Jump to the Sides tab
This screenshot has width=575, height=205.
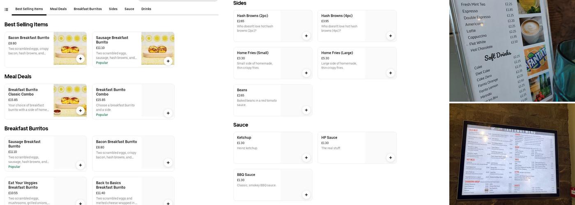pos(113,9)
